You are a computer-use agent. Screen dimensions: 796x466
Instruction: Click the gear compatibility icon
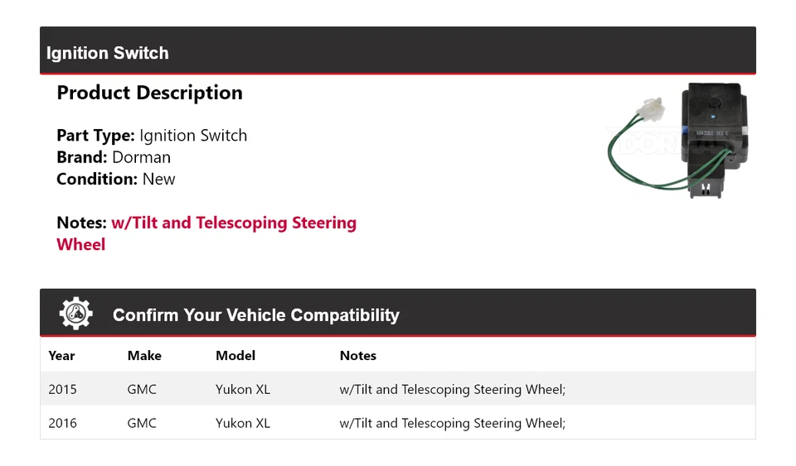point(75,315)
